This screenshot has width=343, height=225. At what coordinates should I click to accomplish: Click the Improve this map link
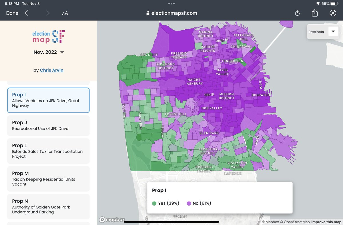[x=326, y=222]
